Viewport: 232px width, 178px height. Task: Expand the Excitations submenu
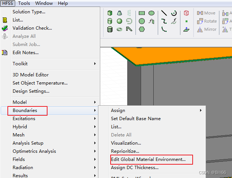coord(50,119)
